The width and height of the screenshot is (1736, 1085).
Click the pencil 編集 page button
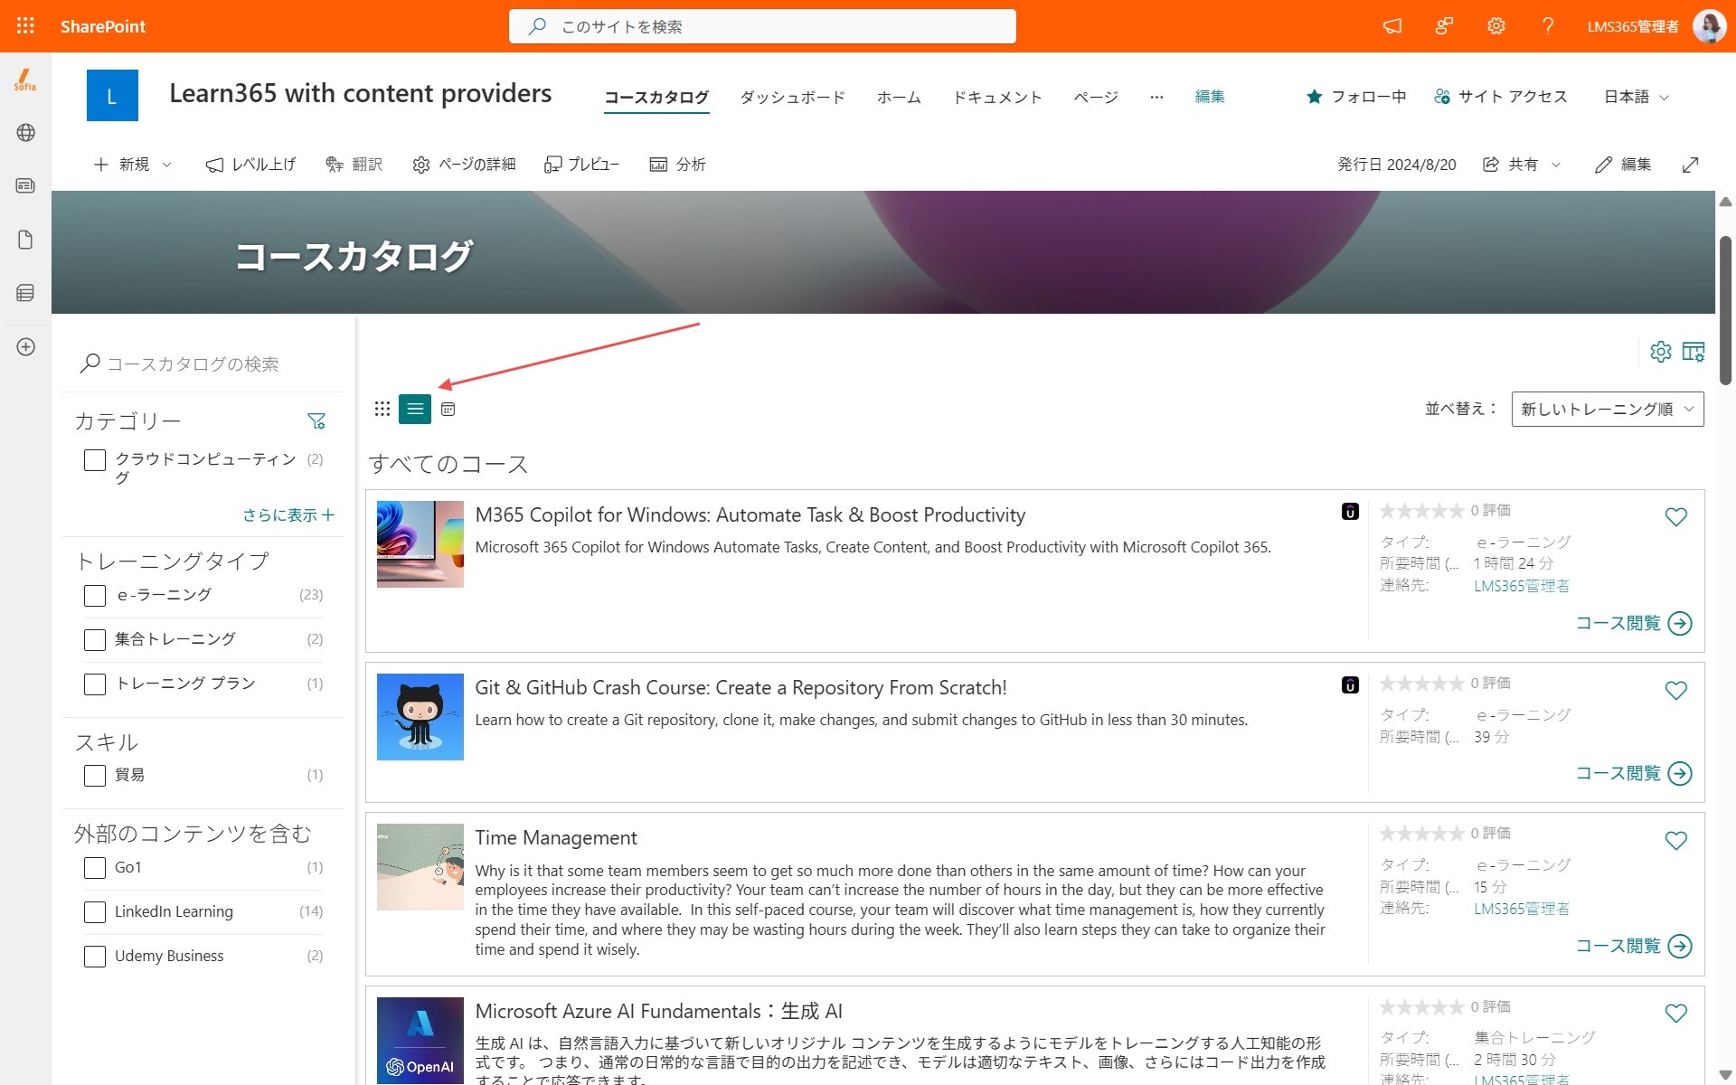pos(1623,165)
